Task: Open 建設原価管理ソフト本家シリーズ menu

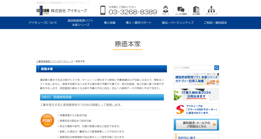Action: 81,23
